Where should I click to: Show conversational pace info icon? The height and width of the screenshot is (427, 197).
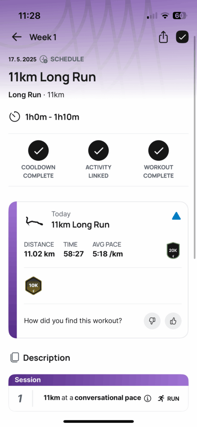pyautogui.click(x=147, y=398)
